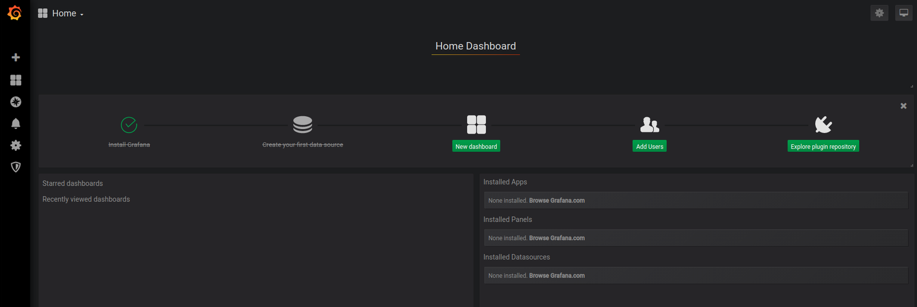Viewport: 917px width, 307px height.
Task: Click the dashboard grid icon beside Home
Action: (x=43, y=13)
